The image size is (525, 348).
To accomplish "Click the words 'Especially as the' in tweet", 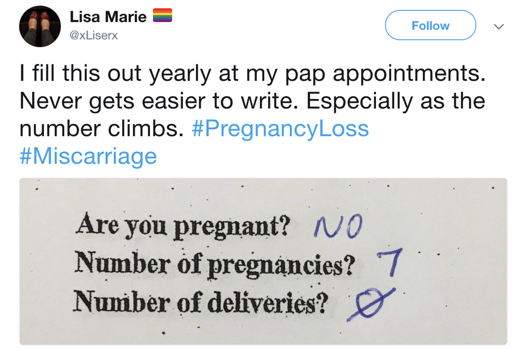I will coord(396,101).
